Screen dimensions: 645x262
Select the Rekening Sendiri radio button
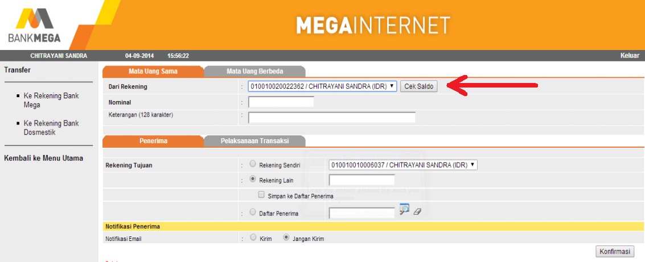(x=253, y=164)
